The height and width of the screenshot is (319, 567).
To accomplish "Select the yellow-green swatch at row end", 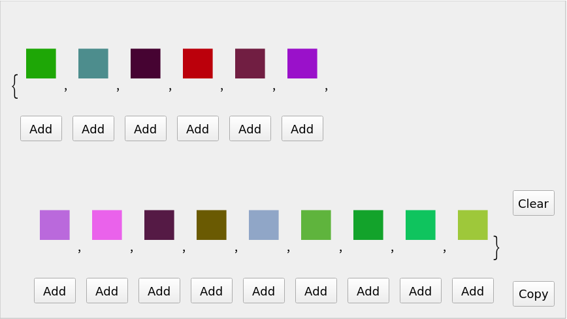I will (472, 225).
